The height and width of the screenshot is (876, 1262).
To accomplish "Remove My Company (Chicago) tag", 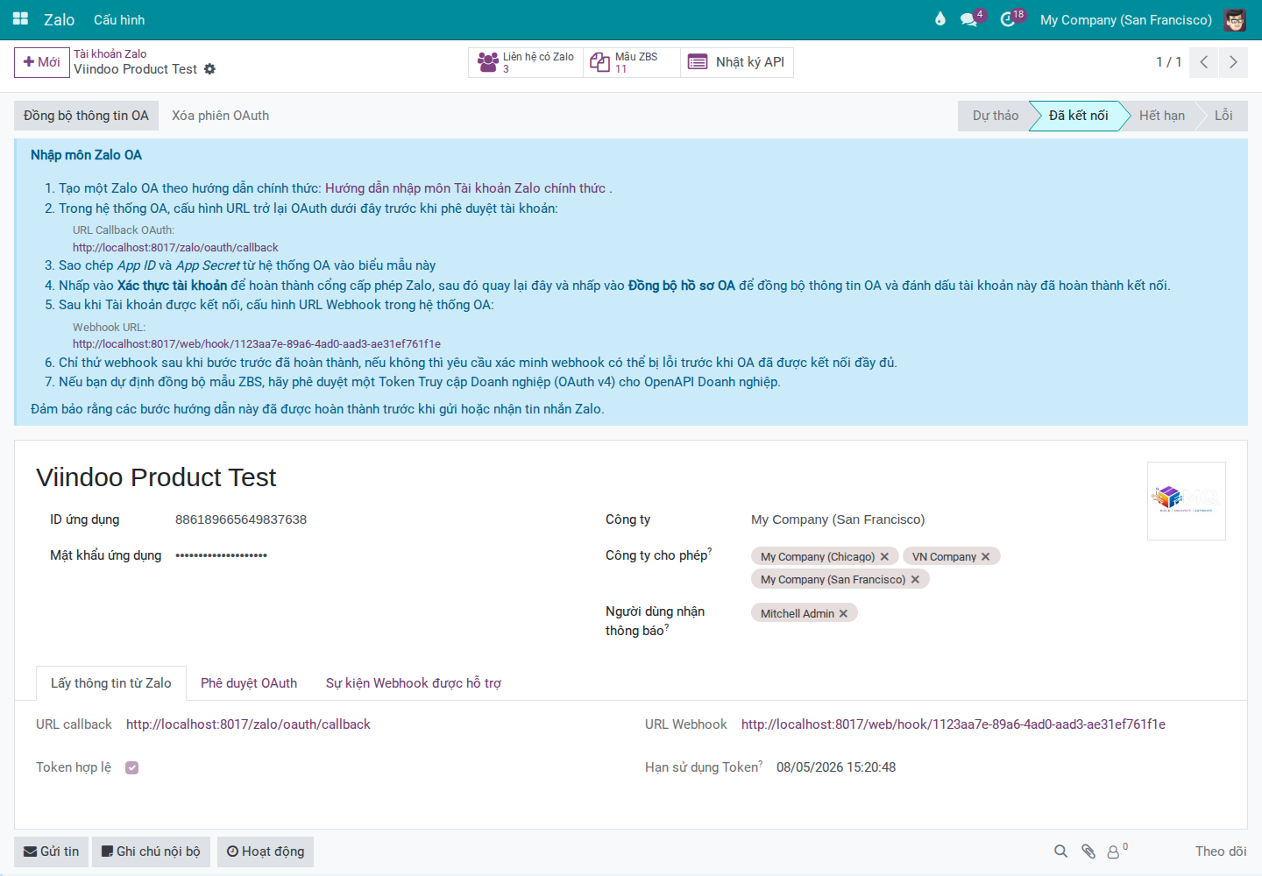I will [x=884, y=557].
